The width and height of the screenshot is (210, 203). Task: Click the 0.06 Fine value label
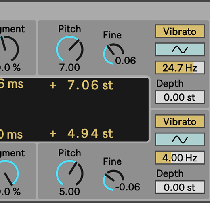click(x=126, y=61)
